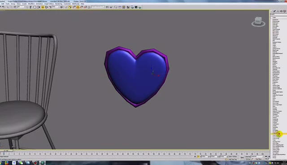Open the Rendering menu
The image size is (287, 165).
pos(59,4)
